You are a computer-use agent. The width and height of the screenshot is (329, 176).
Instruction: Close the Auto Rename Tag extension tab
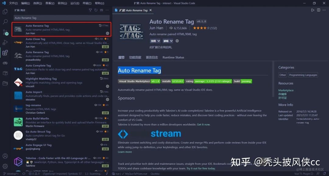(150, 10)
